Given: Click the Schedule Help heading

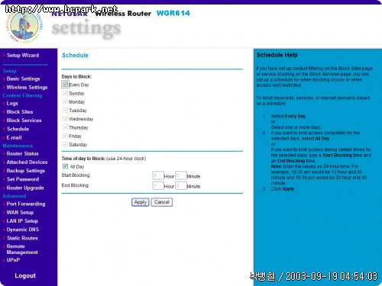Looking at the screenshot, I should [277, 55].
